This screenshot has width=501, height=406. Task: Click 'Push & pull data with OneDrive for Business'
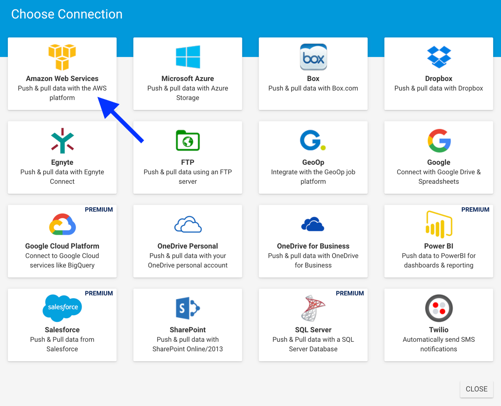point(313,260)
